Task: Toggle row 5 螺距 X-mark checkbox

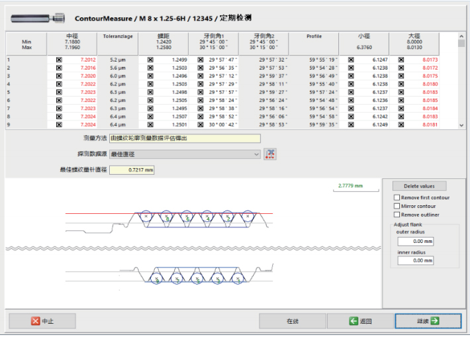Action: (150, 92)
